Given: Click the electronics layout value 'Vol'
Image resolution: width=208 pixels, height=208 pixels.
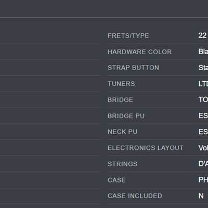Looking at the screenshot, I should pyautogui.click(x=203, y=148).
